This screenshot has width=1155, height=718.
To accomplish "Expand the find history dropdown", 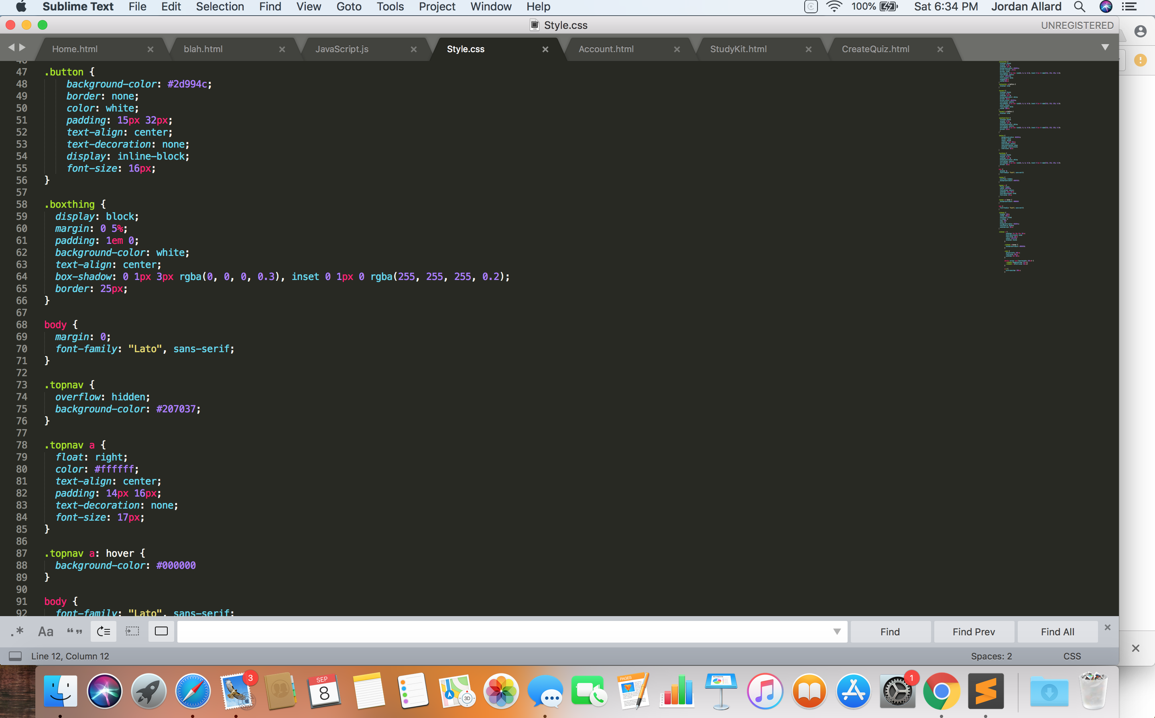I will 837,632.
